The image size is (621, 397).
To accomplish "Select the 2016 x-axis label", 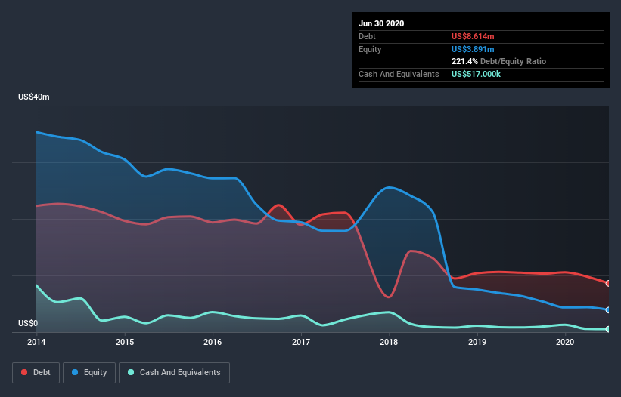I will (213, 342).
